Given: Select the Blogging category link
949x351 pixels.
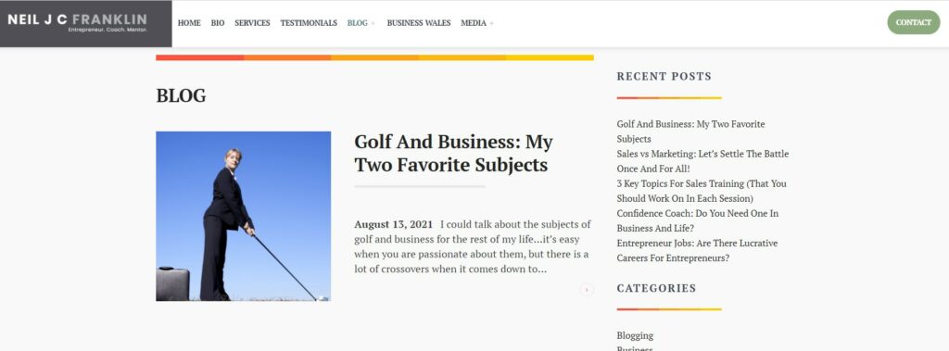Looking at the screenshot, I should point(635,335).
